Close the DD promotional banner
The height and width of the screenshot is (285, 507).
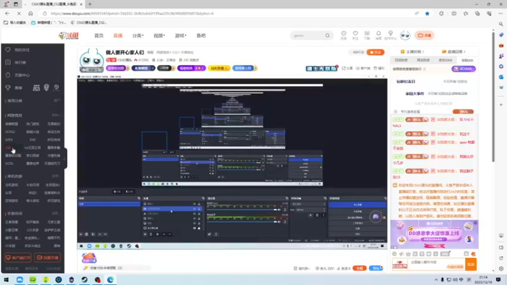pos(475,223)
